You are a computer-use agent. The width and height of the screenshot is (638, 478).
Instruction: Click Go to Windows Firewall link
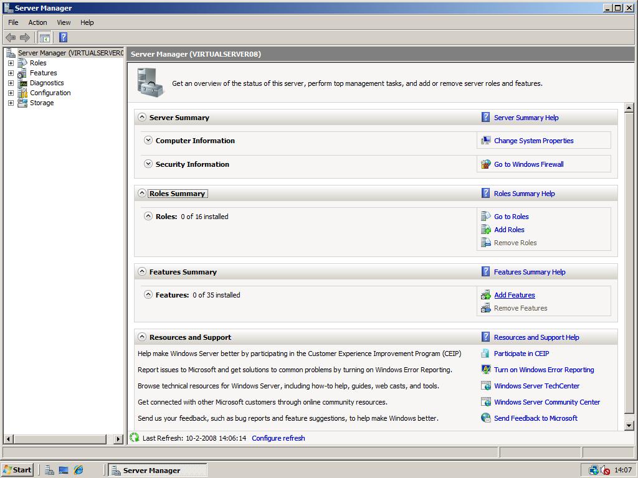pos(528,164)
